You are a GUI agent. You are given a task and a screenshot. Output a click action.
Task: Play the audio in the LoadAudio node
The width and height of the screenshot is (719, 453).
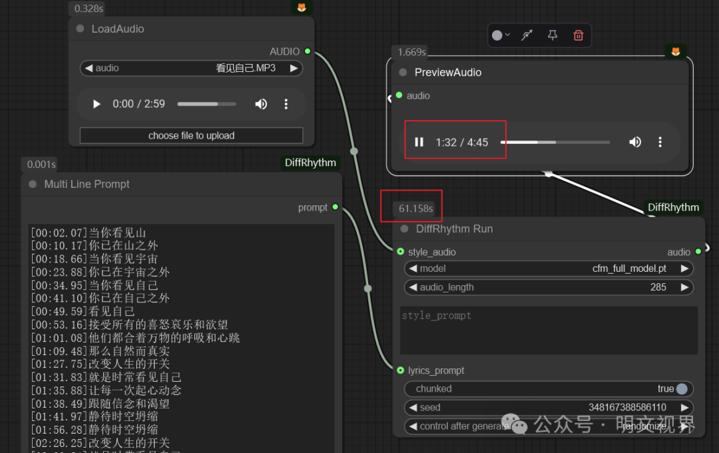[x=97, y=104]
